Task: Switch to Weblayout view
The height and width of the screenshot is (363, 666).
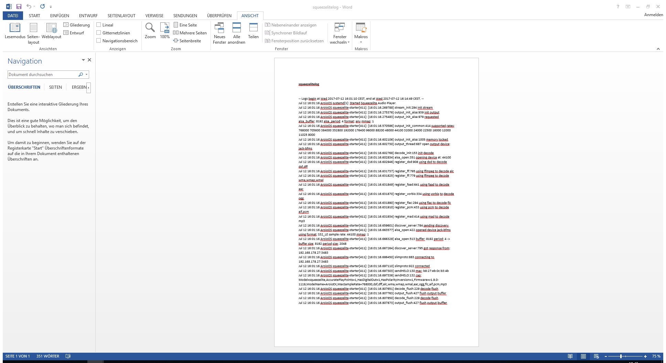Action: click(x=51, y=31)
